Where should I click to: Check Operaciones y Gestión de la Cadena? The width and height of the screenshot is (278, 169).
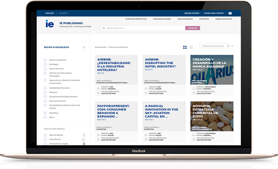[x=45, y=80]
